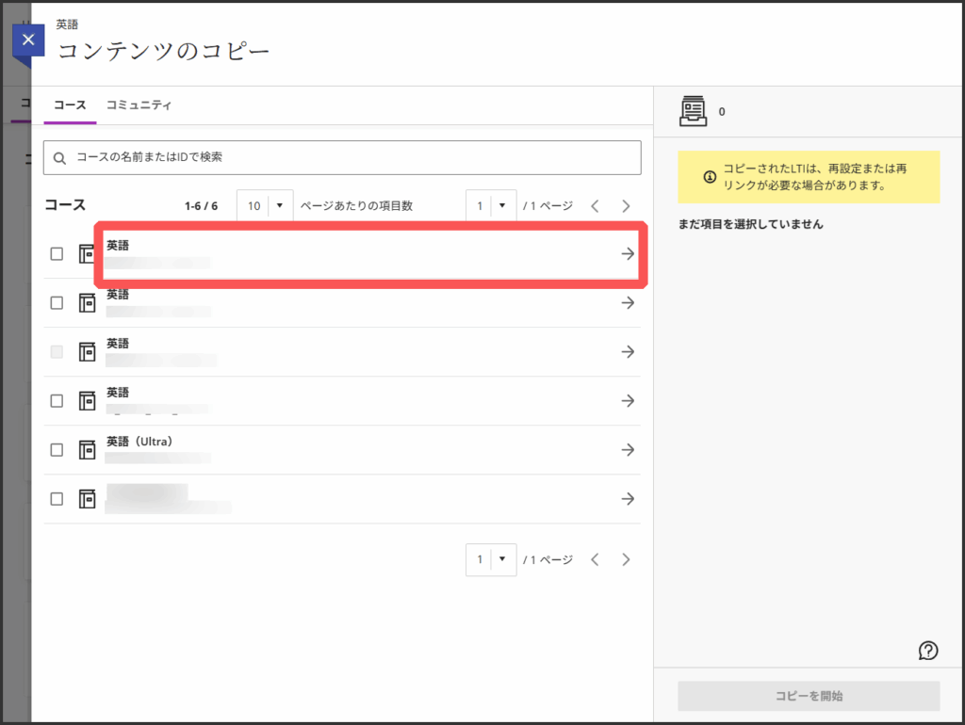This screenshot has height=725, width=965.
Task: Check the first 英語 course checkbox
Action: coord(57,254)
